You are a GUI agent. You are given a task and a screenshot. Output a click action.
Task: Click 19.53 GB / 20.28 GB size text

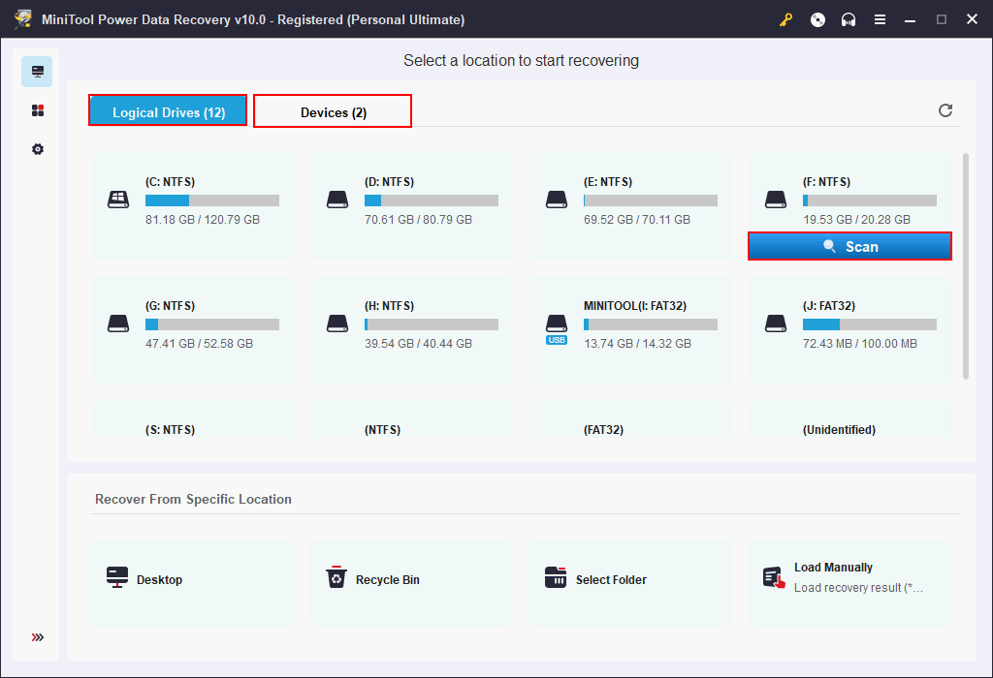coord(856,220)
